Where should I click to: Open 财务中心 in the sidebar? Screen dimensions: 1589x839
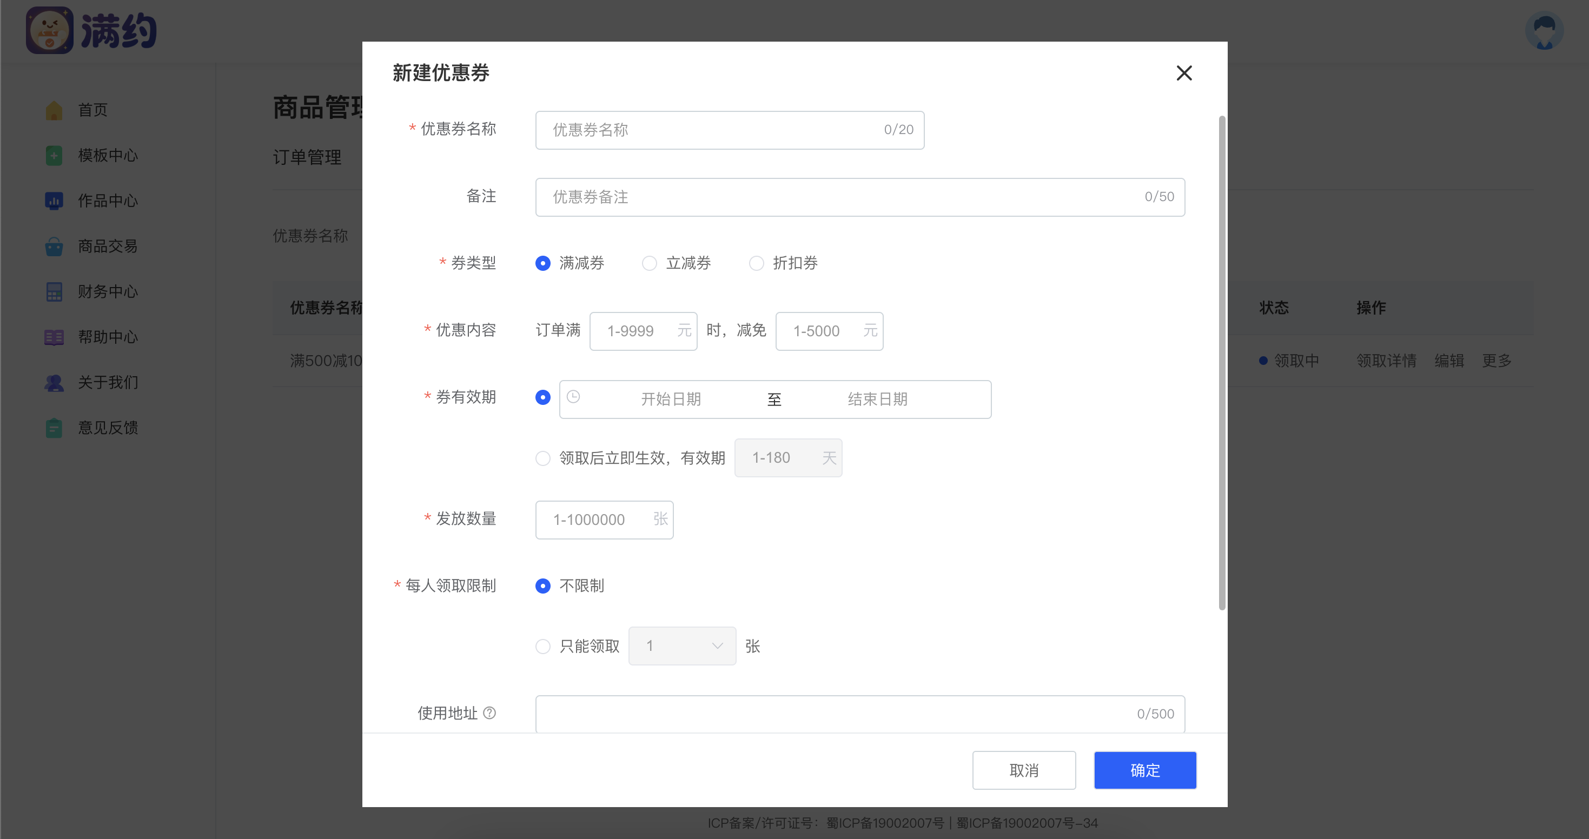[108, 291]
